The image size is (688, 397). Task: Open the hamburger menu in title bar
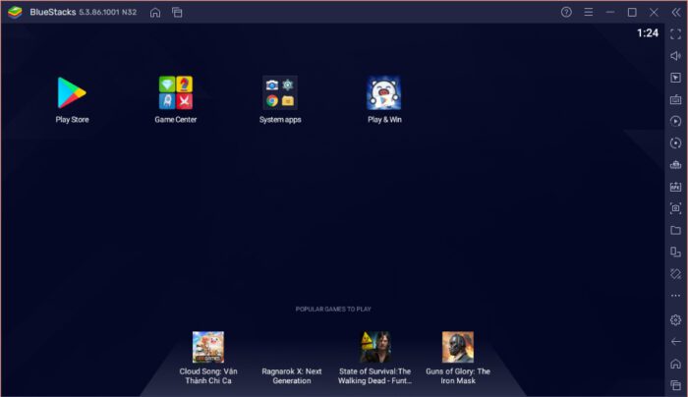click(589, 12)
